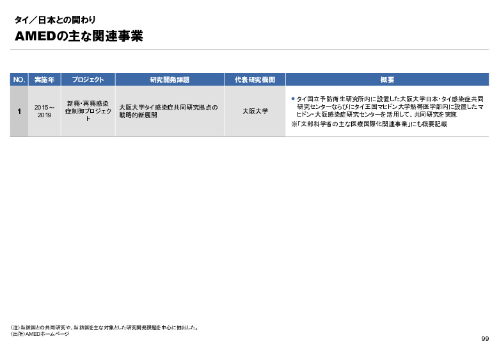Select the 大阪大学 institution cell
The height and width of the screenshot is (346, 499).
point(255,111)
